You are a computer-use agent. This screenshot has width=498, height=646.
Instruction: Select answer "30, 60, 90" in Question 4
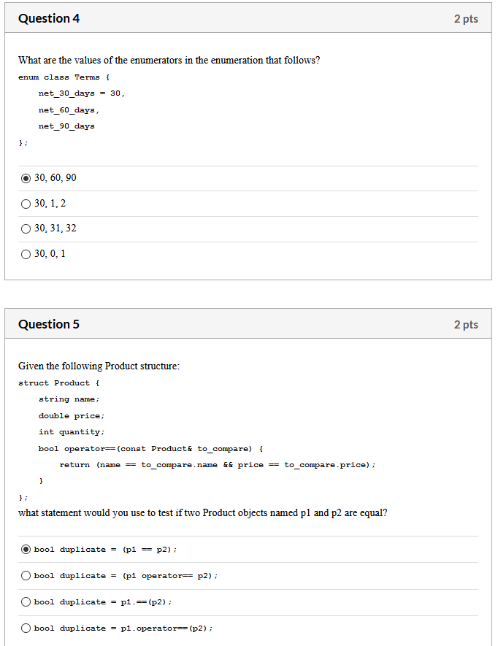tap(26, 177)
